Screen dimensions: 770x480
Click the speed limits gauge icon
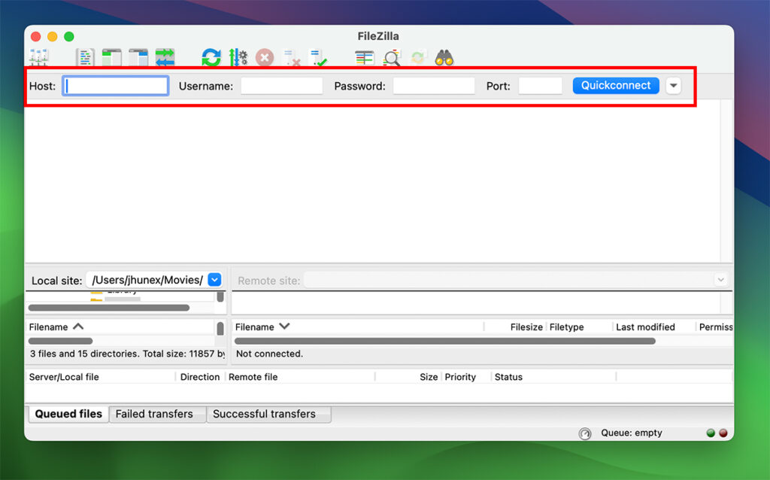point(585,433)
